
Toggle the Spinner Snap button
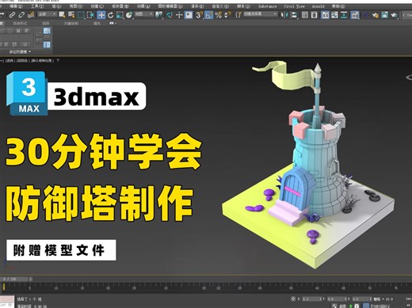click(x=227, y=15)
